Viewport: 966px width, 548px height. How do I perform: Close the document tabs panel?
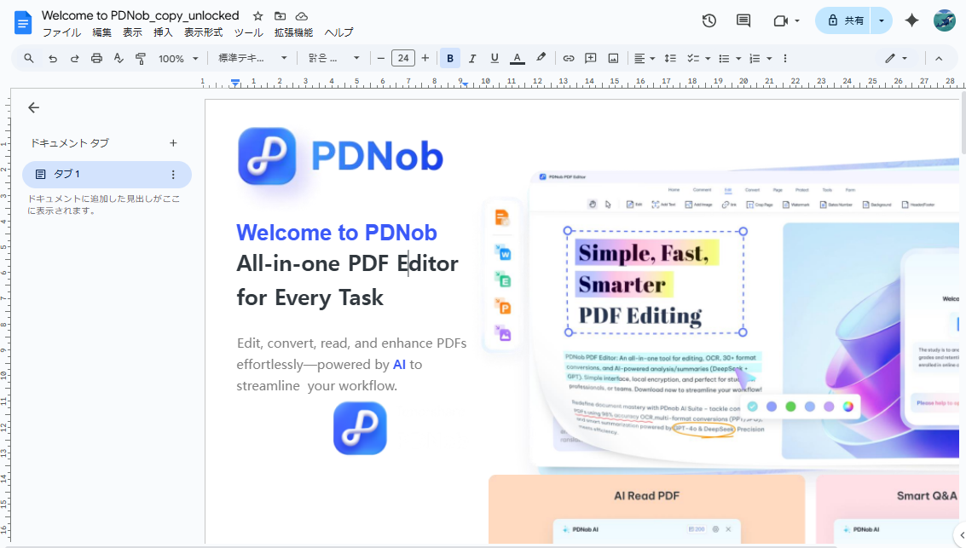(34, 107)
